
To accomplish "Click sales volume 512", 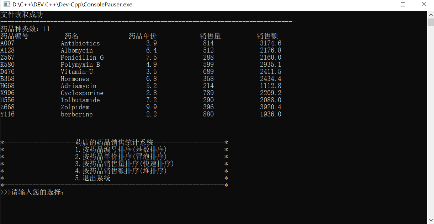I will coord(208,50).
